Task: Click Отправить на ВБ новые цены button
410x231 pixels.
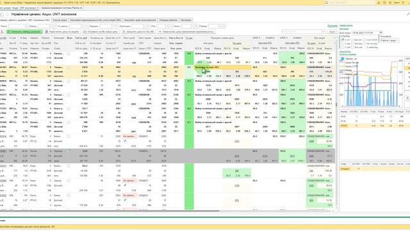Action: 101,31
